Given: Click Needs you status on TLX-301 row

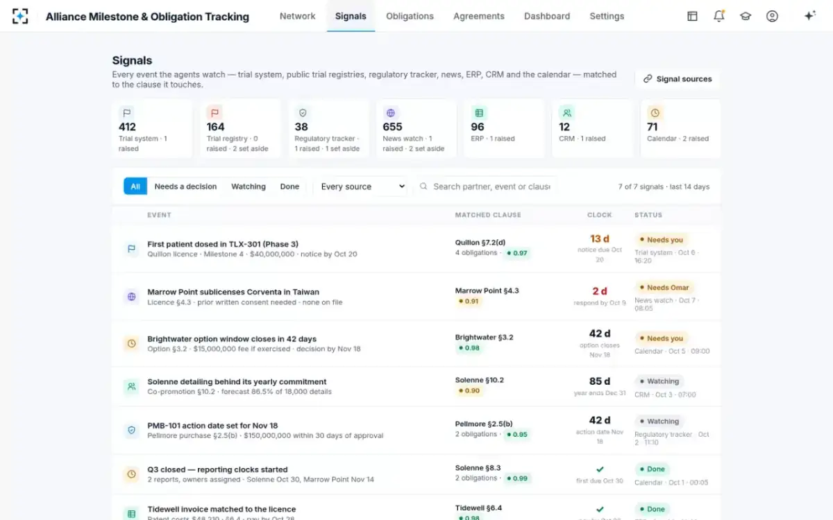Looking at the screenshot, I should (661, 240).
